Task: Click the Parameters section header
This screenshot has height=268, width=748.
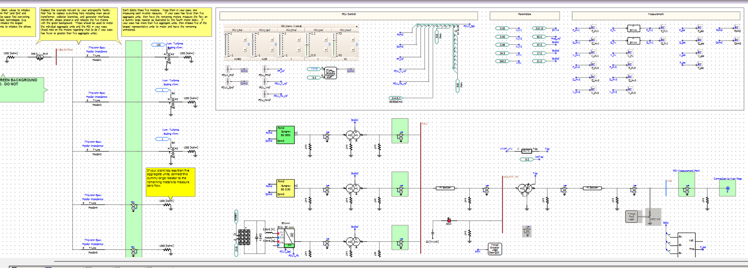Action: click(525, 15)
